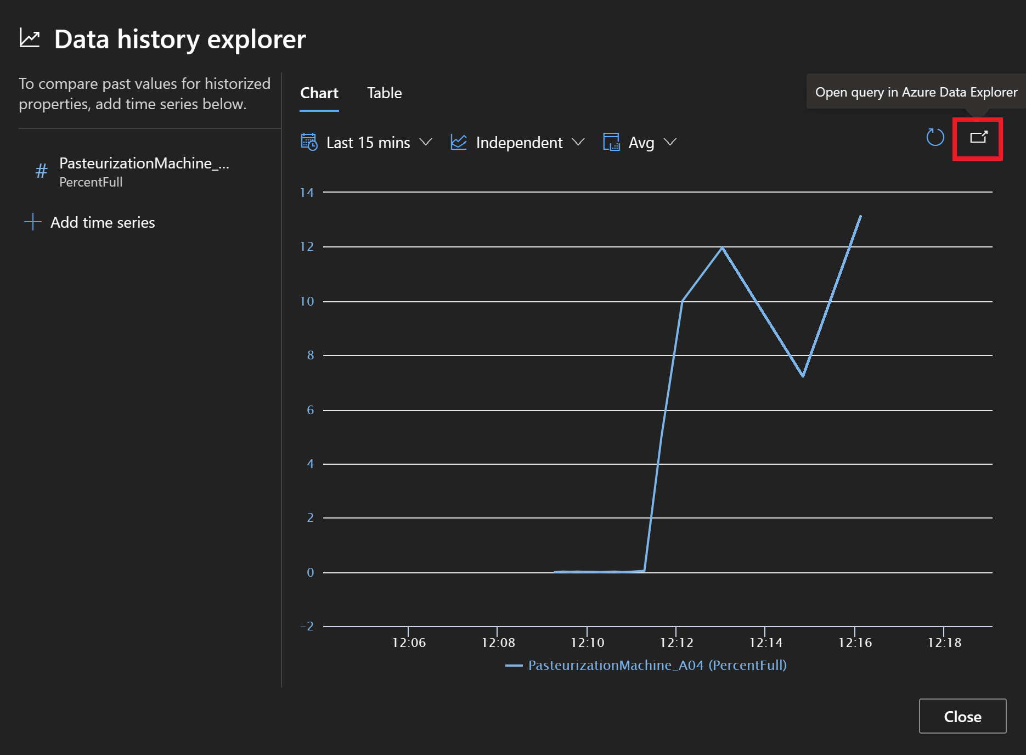
Task: Switch to the Table tab
Action: (384, 93)
